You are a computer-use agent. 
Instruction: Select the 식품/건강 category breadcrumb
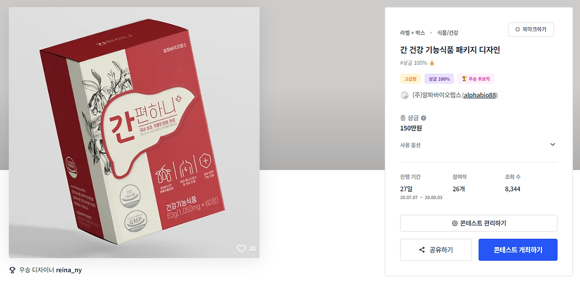[x=448, y=33]
